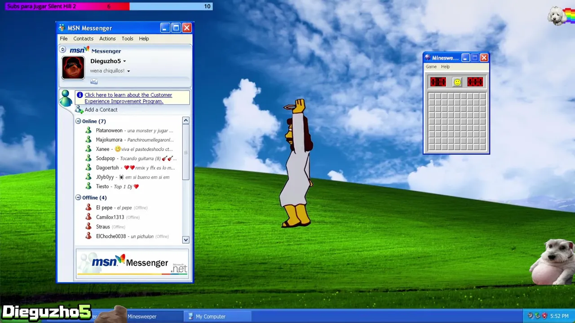Open the Help menu in Minesweeper

pyautogui.click(x=445, y=67)
